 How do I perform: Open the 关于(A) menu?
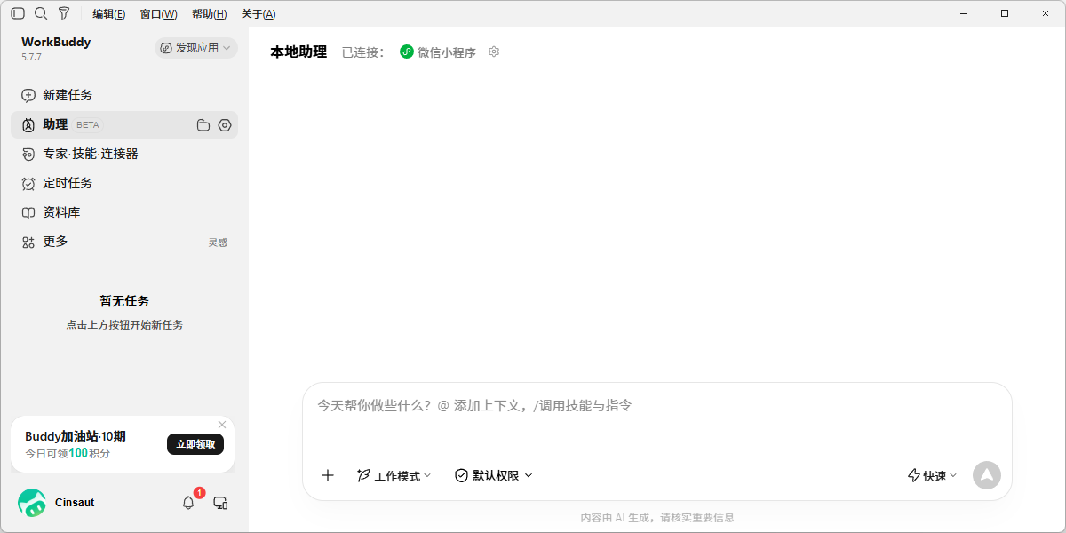tap(259, 14)
